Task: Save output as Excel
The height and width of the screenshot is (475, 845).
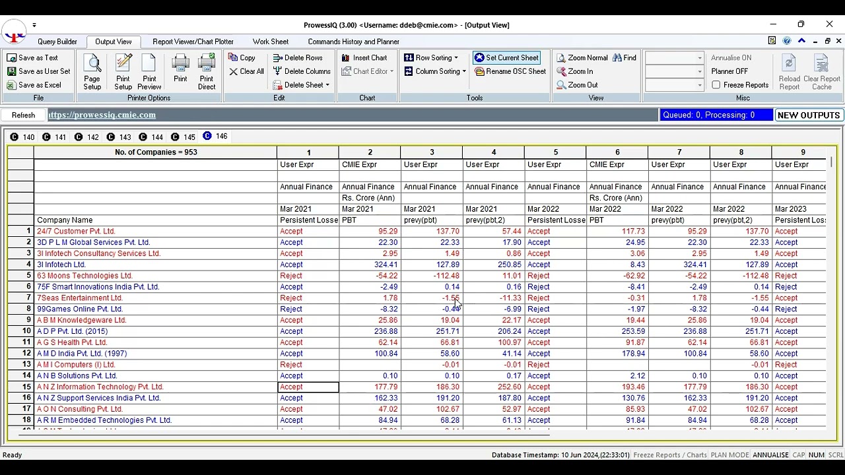Action: pyautogui.click(x=34, y=85)
